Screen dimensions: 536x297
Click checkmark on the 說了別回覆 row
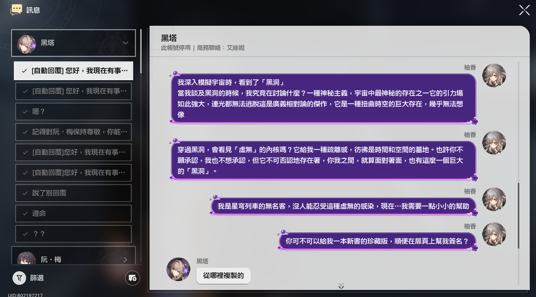click(x=25, y=193)
